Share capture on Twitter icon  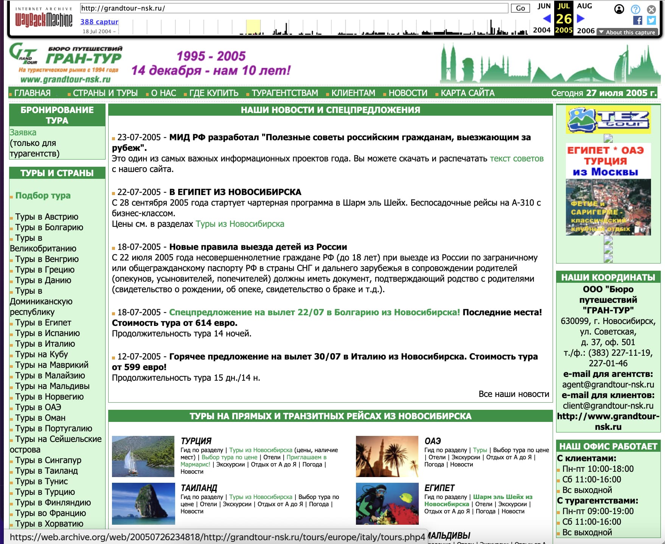[651, 20]
